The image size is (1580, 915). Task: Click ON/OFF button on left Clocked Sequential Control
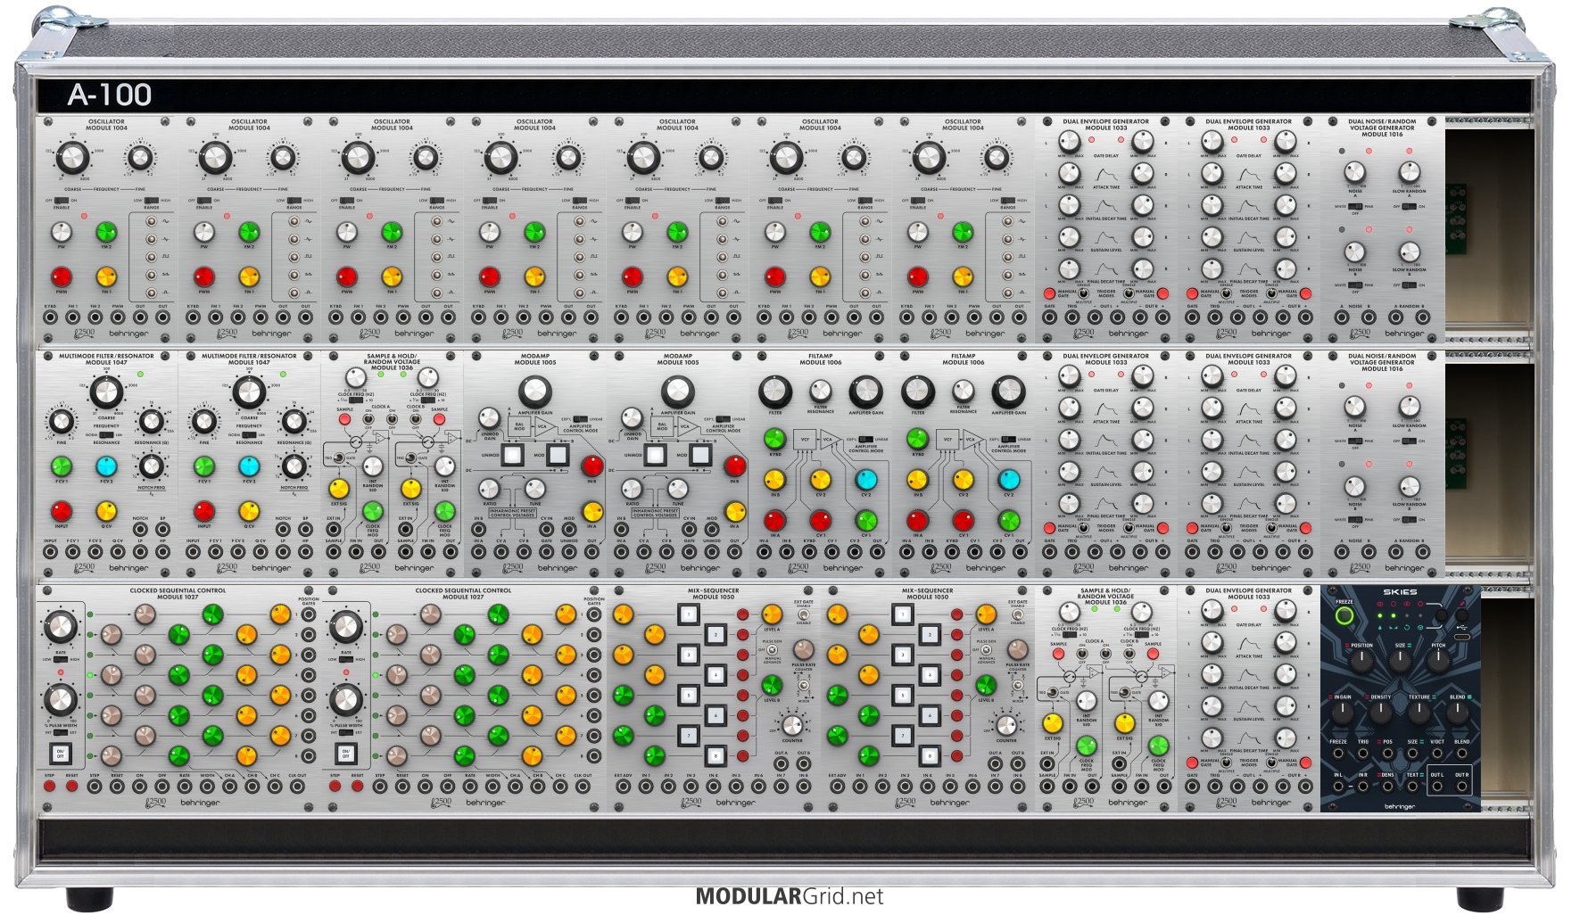pyautogui.click(x=60, y=754)
